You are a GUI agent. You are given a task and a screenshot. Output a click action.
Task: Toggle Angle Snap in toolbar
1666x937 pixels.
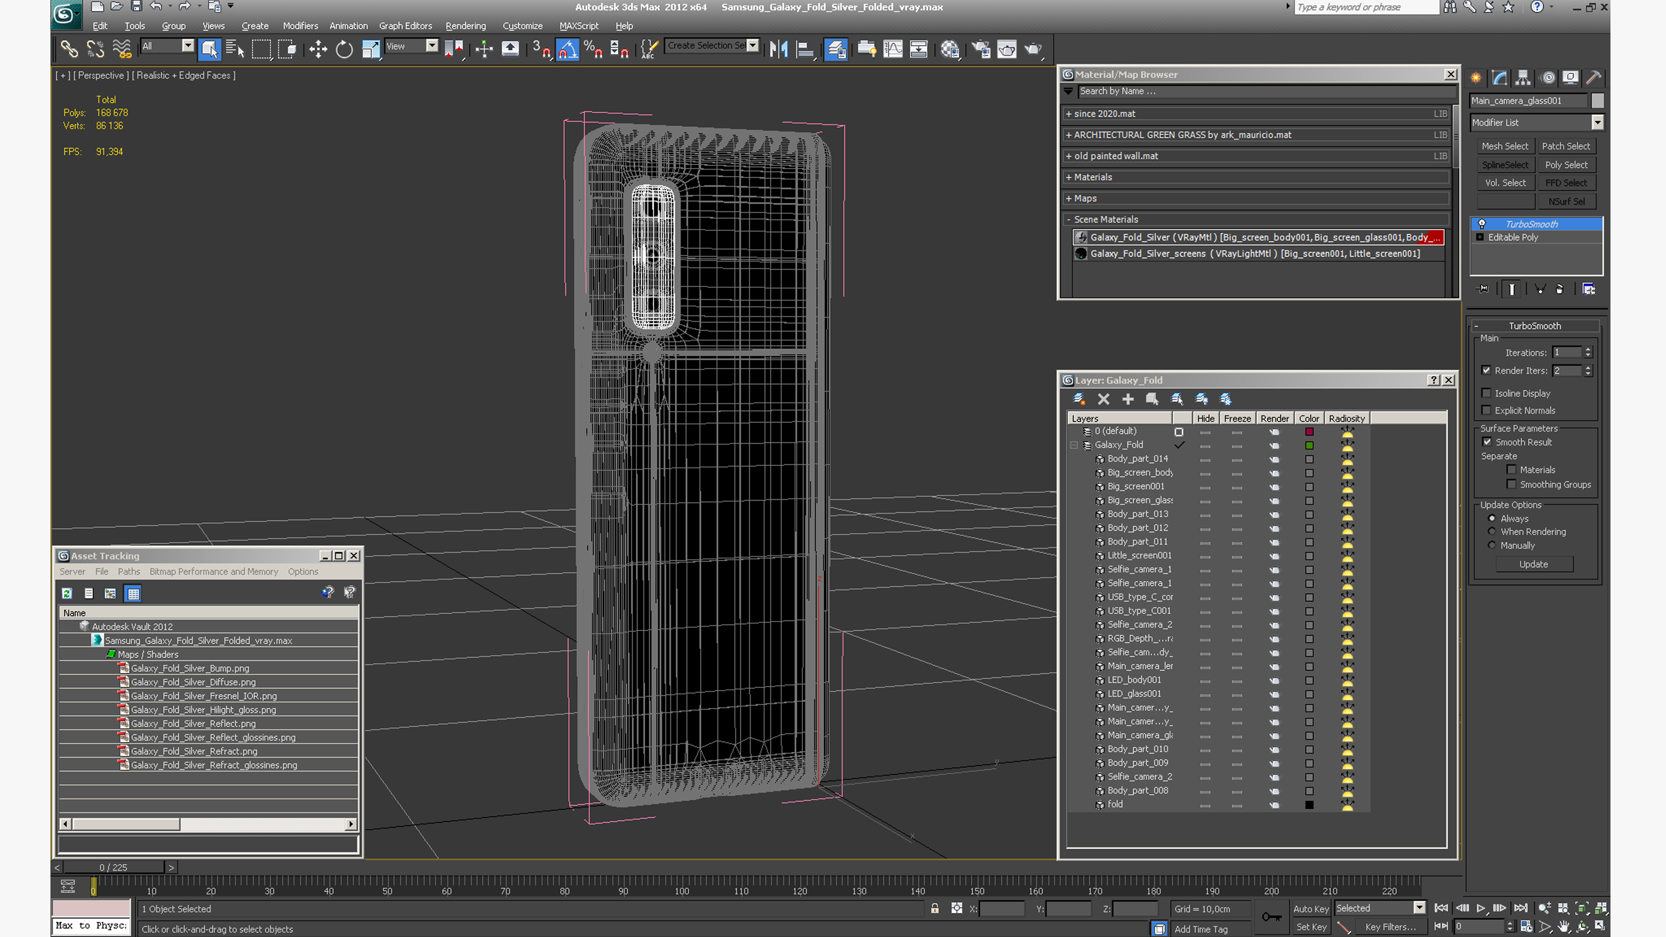coord(567,49)
